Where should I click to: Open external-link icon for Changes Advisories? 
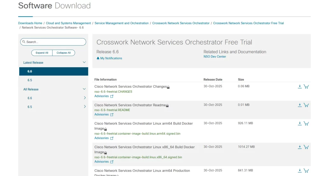pyautogui.click(x=112, y=96)
